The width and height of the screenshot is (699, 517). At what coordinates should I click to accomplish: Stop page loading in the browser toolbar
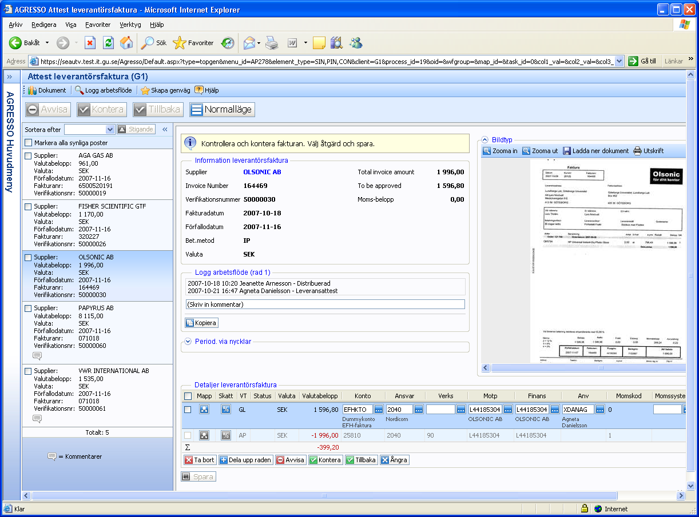tap(90, 43)
